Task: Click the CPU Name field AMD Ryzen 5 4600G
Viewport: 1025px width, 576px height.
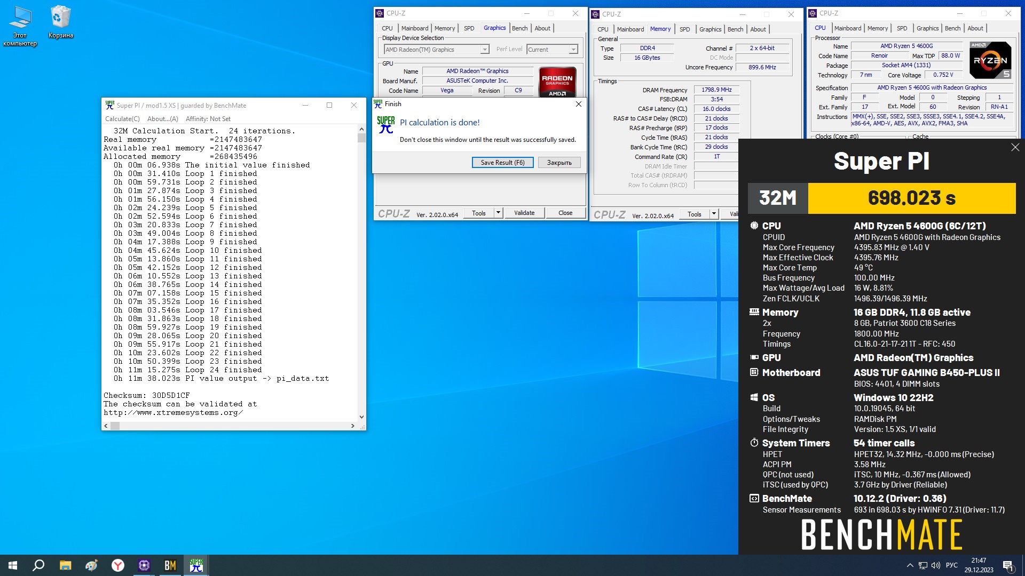Action: coord(906,46)
